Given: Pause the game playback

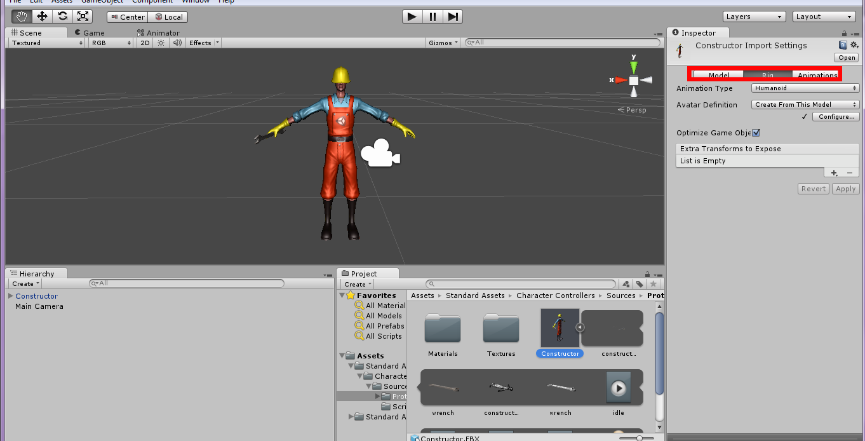Looking at the screenshot, I should pos(433,17).
